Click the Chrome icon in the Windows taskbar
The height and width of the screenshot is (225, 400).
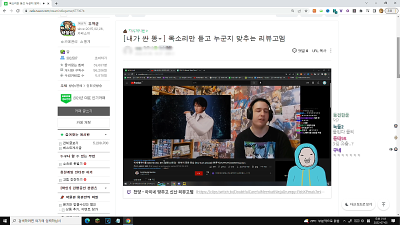(128, 220)
